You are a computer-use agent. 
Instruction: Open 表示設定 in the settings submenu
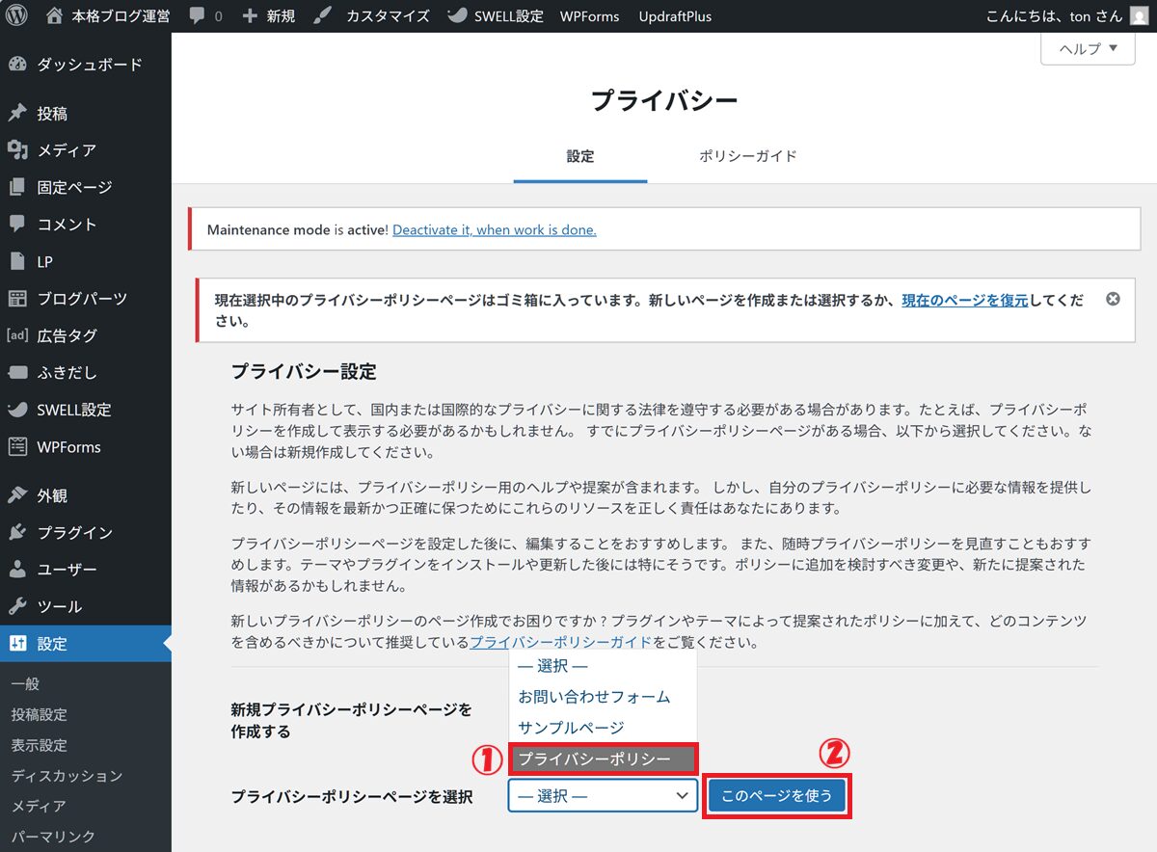click(39, 745)
